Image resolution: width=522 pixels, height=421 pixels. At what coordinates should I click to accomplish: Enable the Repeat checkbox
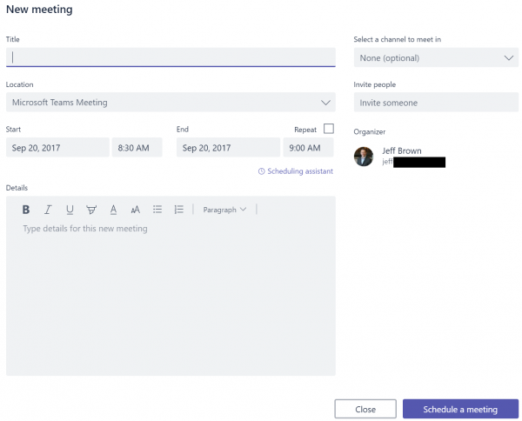pyautogui.click(x=328, y=129)
